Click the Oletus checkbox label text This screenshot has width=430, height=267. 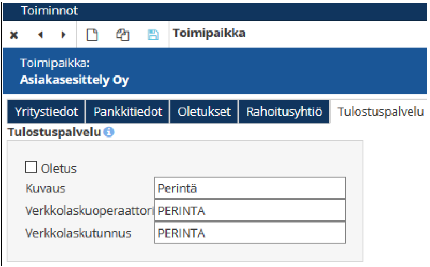click(x=59, y=169)
